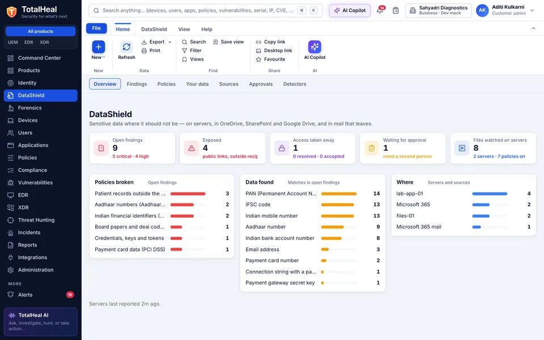Viewport: 544px width, 340px height.
Task: Click the TotalHeal shield logo
Action: pos(12,12)
